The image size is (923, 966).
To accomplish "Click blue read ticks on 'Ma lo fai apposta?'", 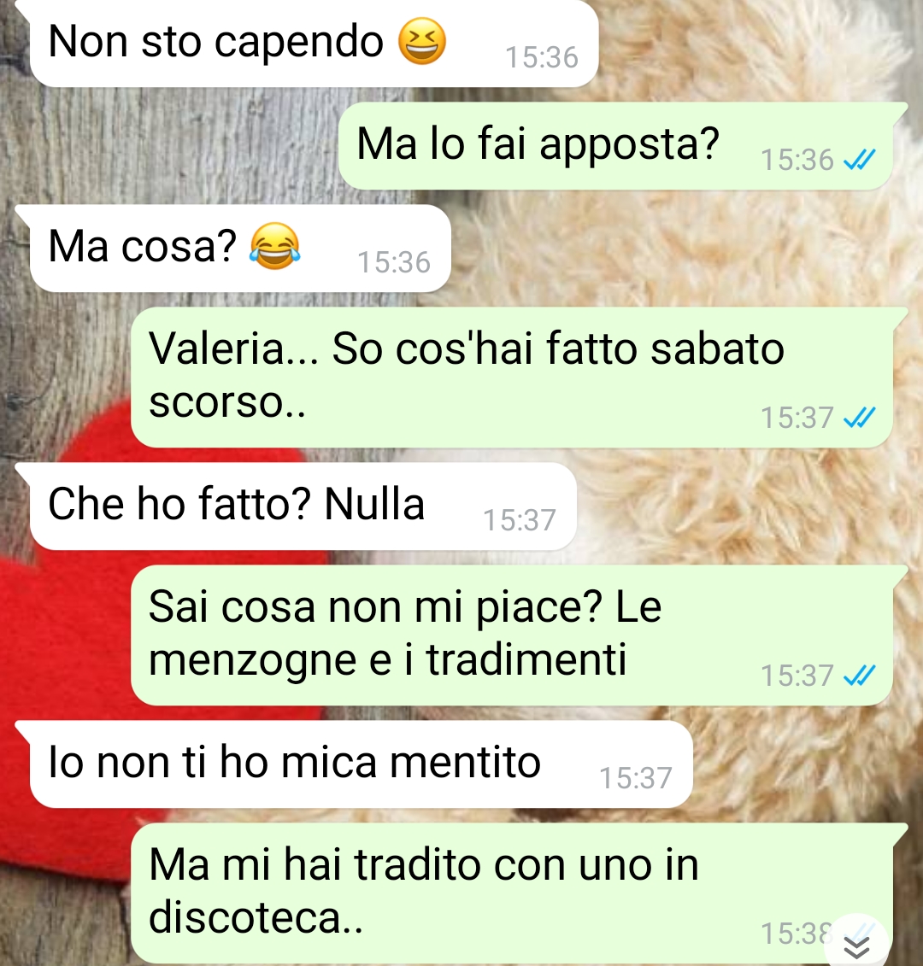I will 859,161.
